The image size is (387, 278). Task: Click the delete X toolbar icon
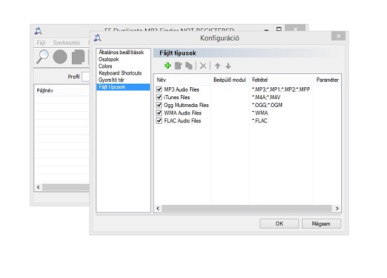click(x=203, y=65)
